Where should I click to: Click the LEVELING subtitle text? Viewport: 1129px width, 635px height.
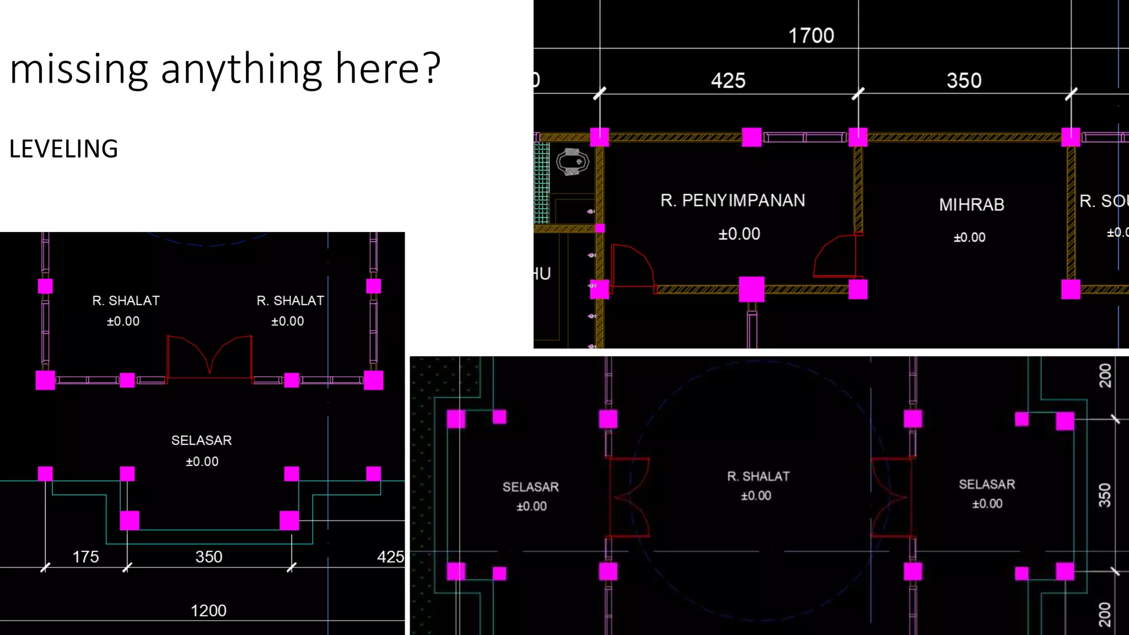(63, 149)
